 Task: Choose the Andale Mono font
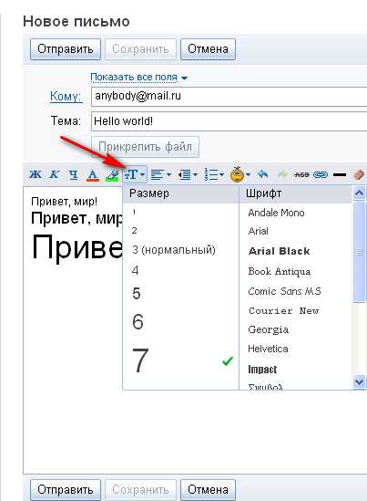276,213
